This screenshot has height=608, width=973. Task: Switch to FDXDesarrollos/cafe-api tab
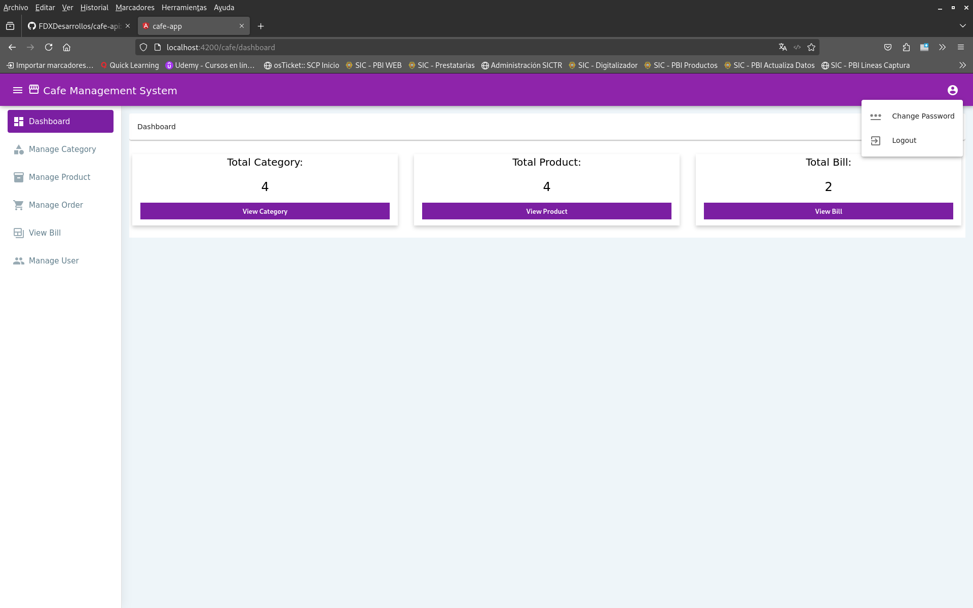pos(79,26)
